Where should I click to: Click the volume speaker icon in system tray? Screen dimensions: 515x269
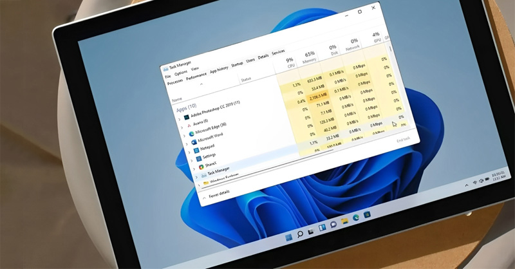coord(481,181)
